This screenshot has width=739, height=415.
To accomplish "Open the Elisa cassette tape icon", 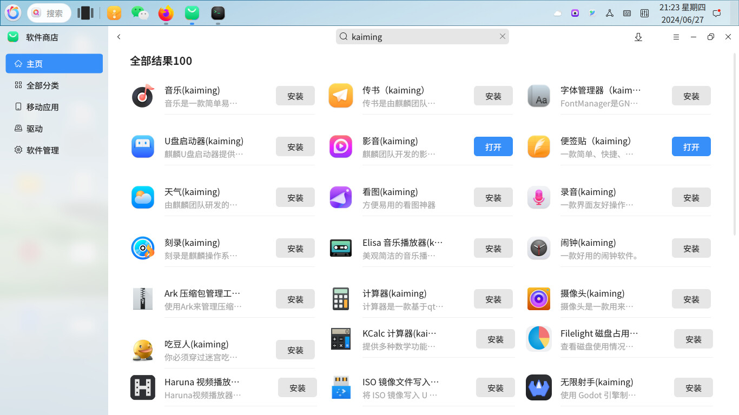I will [341, 249].
